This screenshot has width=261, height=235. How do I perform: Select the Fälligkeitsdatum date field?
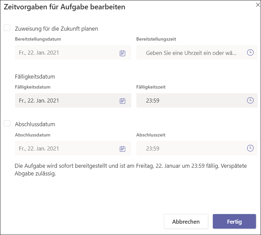tap(73, 100)
